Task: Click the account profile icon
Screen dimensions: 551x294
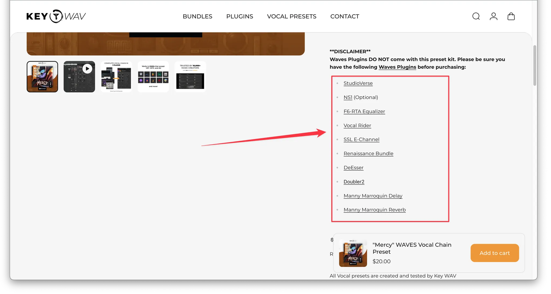Action: pos(493,16)
